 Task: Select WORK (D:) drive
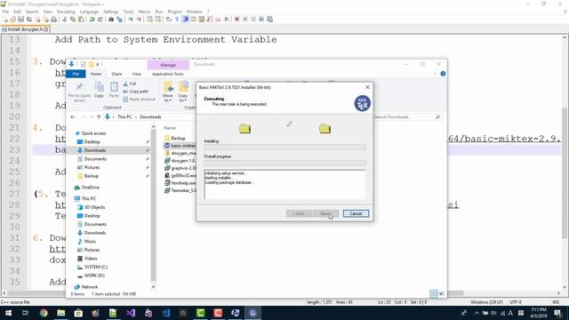[94, 276]
